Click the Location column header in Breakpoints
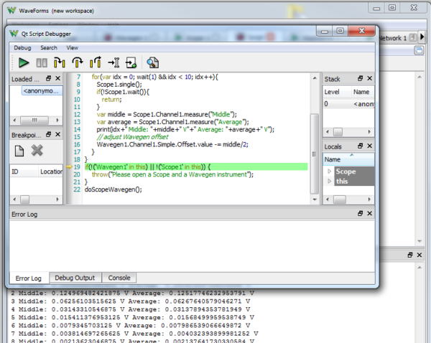The height and width of the screenshot is (343, 431). (x=51, y=171)
